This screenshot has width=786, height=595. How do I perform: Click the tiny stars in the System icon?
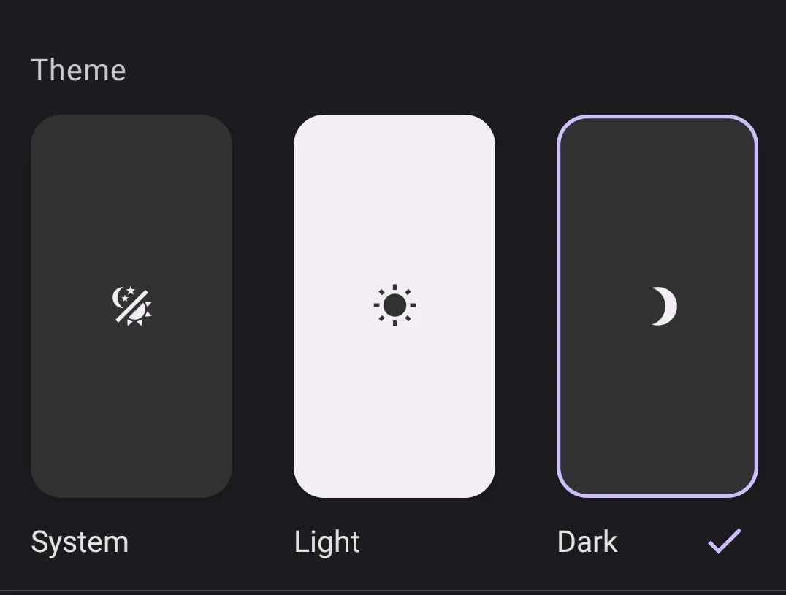coord(128,294)
